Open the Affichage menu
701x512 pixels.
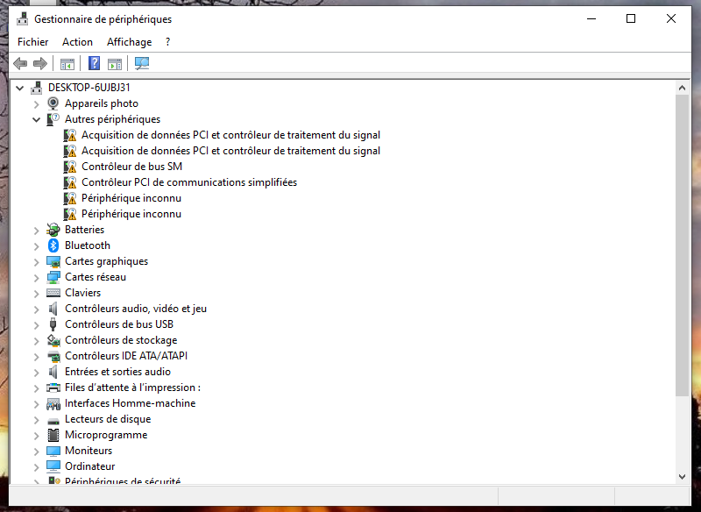(x=129, y=42)
